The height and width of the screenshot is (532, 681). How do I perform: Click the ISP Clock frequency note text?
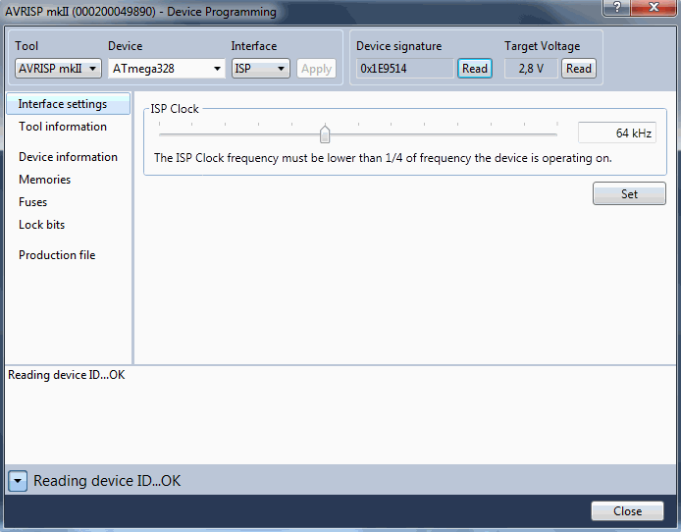click(383, 158)
